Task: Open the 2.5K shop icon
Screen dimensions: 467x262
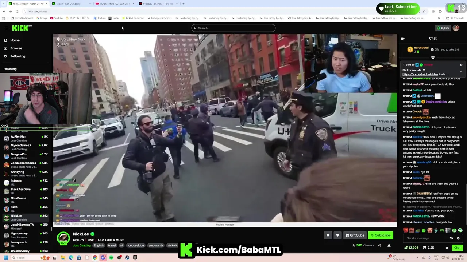Action: (x=428, y=248)
